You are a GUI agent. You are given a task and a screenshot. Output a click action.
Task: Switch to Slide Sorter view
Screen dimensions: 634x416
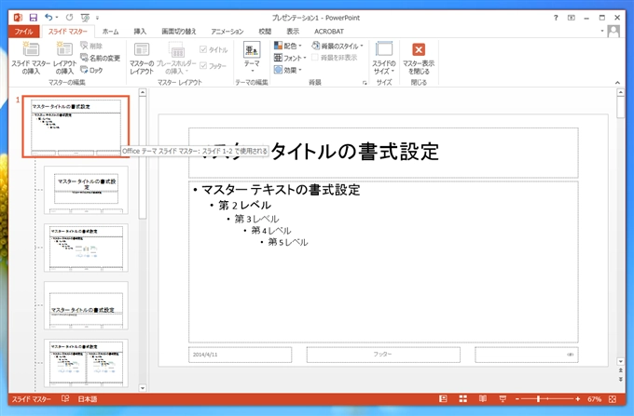(x=463, y=399)
